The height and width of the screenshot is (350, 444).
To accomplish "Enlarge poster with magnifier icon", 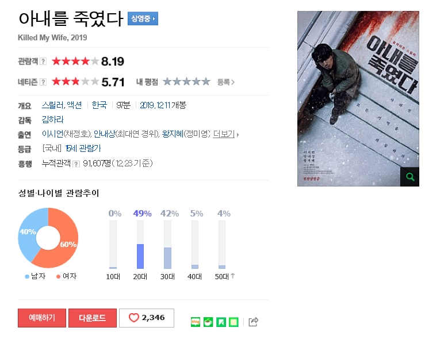I will [409, 177].
